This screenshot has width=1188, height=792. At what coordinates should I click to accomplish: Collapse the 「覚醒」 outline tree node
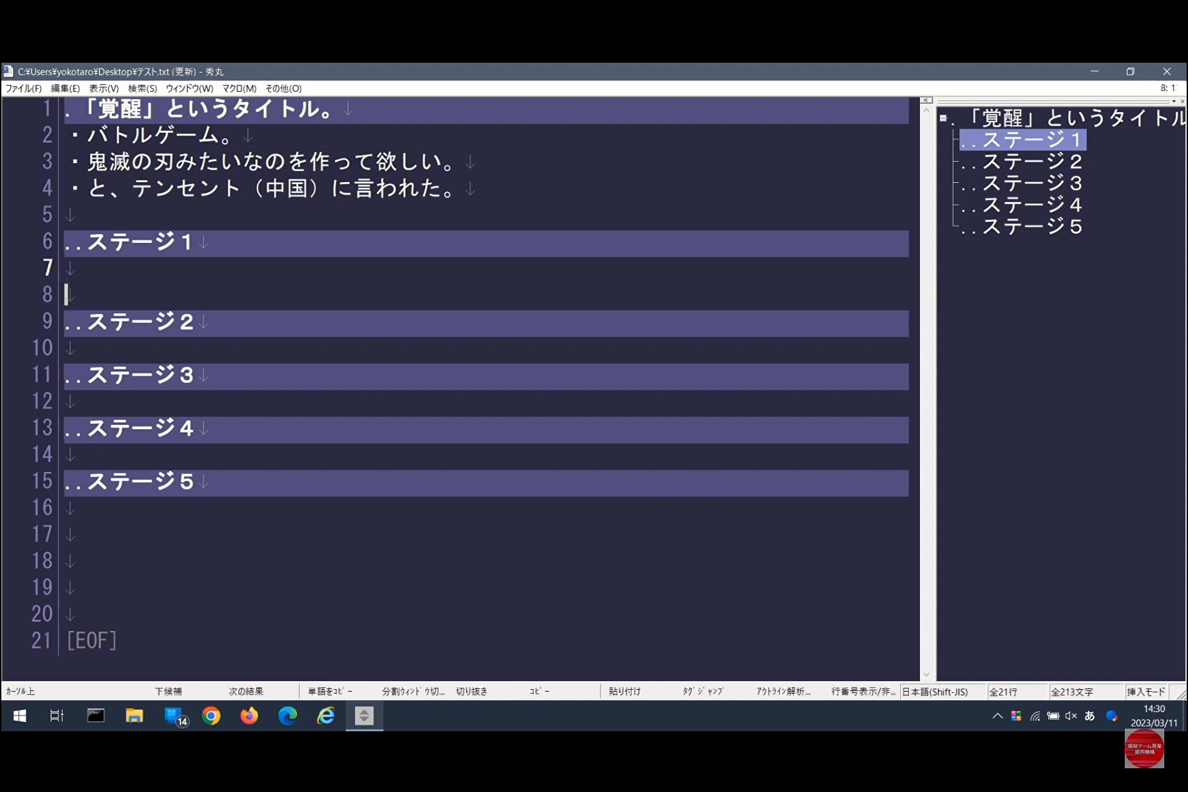pyautogui.click(x=943, y=119)
